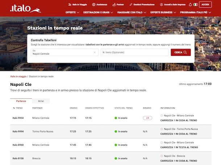Expand the Offerte menu
Screen dimensions: 221x165
click(72, 12)
